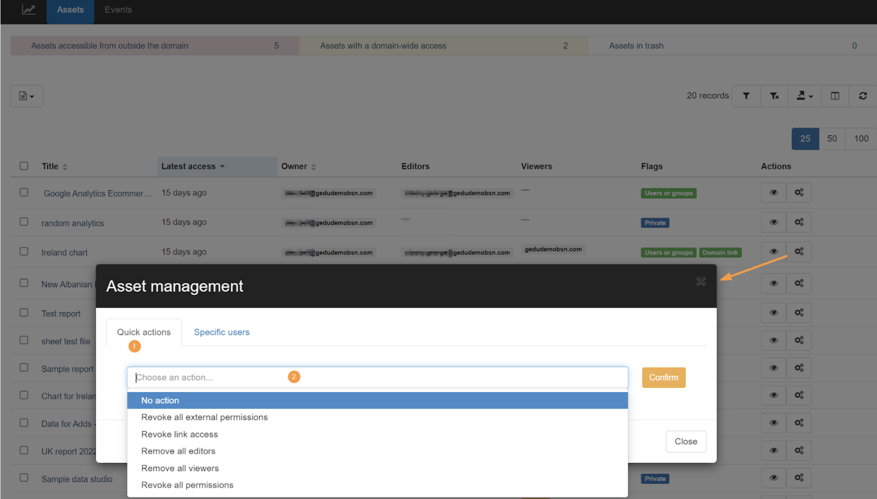The image size is (877, 499).
Task: Click the Close button in dialog
Action: (686, 442)
